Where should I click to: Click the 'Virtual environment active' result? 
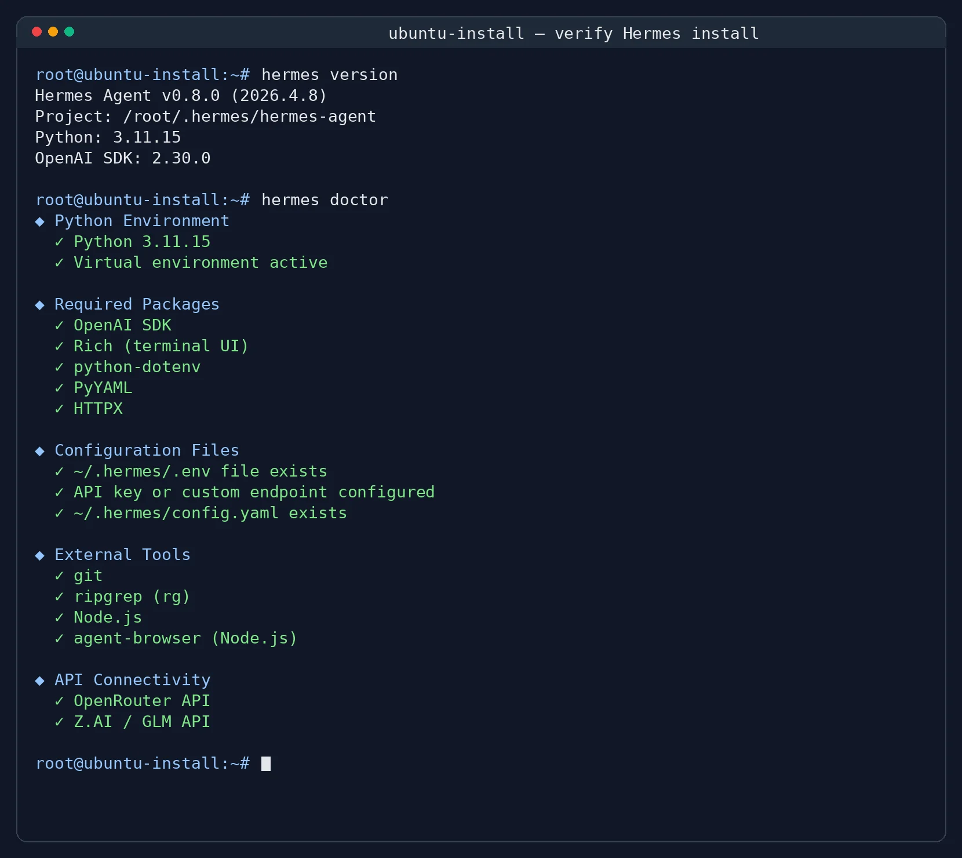[x=201, y=263]
